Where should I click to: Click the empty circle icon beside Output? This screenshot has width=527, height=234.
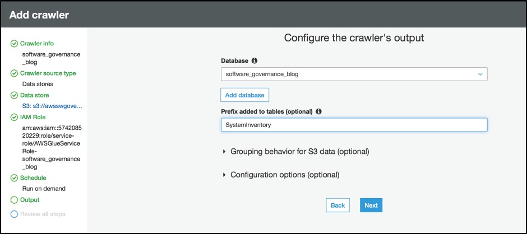point(14,200)
